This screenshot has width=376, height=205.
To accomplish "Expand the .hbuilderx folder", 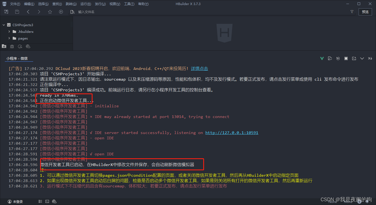I will pyautogui.click(x=9, y=31).
